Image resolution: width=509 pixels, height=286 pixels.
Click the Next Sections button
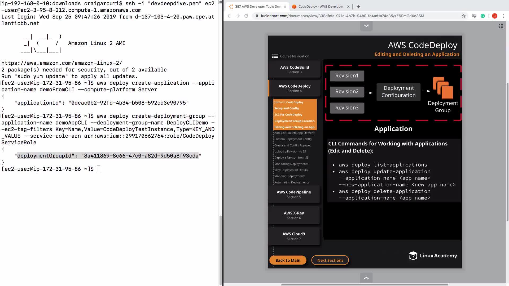(x=330, y=260)
